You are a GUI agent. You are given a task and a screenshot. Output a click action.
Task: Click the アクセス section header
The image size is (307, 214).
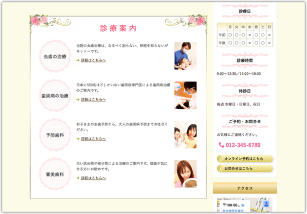tap(245, 188)
